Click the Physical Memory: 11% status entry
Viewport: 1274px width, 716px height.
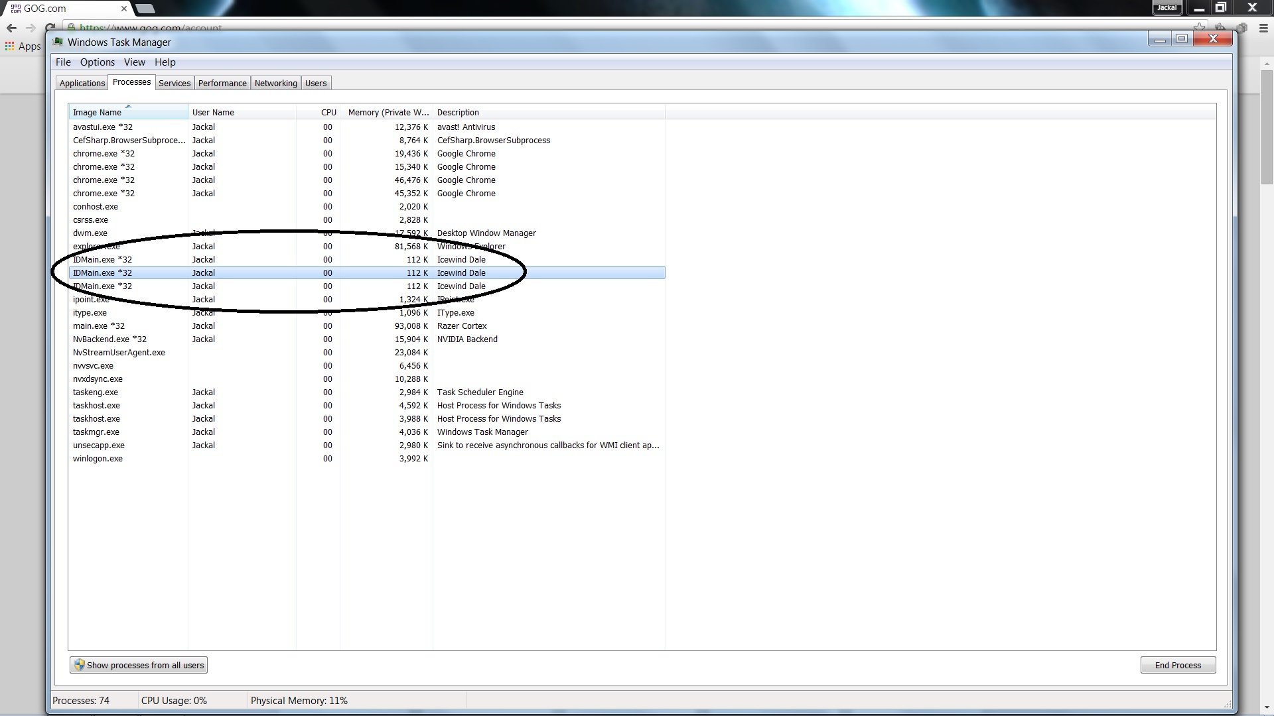(299, 701)
